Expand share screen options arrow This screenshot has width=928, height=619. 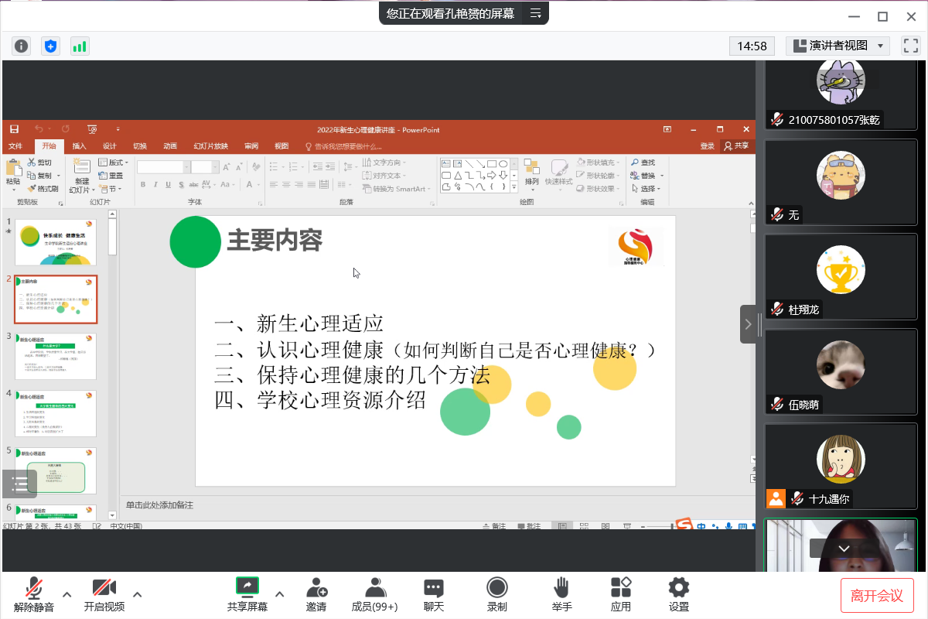tap(280, 594)
